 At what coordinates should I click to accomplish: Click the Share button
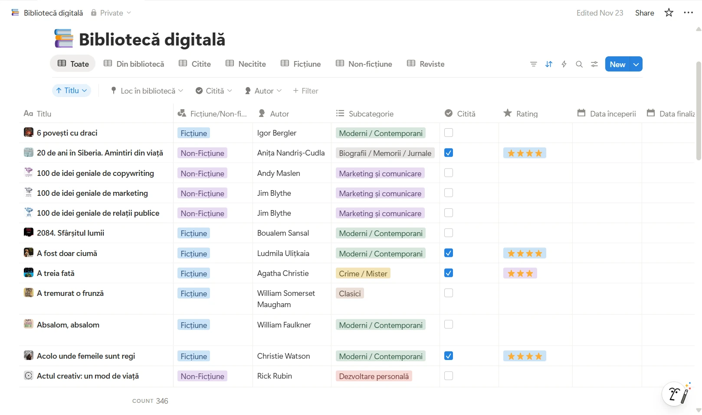click(644, 13)
